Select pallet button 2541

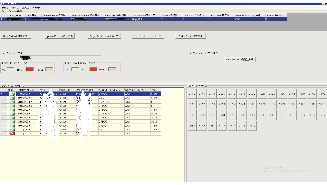[212, 94]
